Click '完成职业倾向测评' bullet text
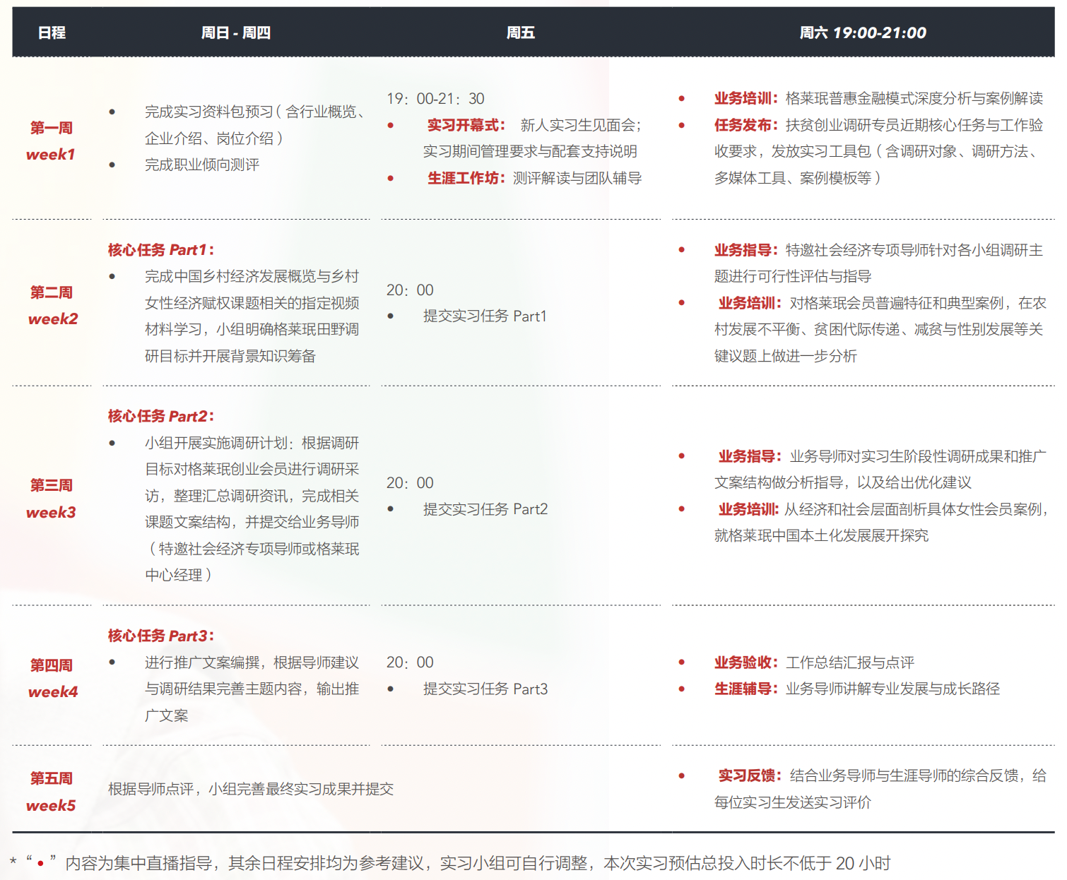Viewport: 1067px width, 880px height. click(202, 165)
